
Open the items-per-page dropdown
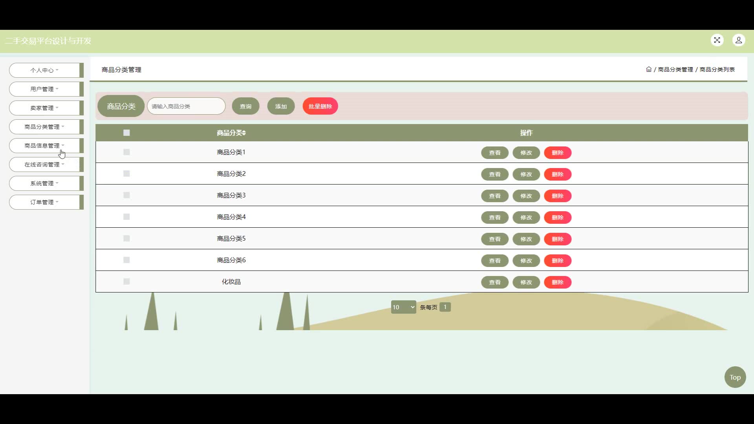(x=403, y=307)
